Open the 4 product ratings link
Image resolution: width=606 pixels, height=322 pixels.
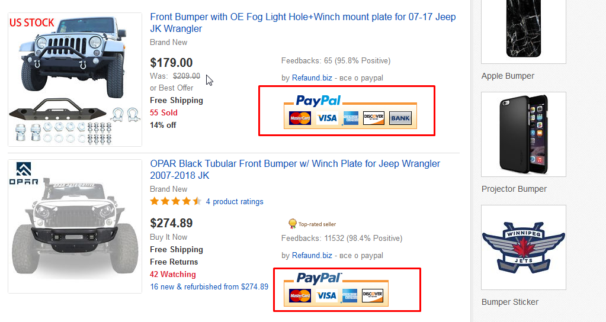click(x=235, y=202)
